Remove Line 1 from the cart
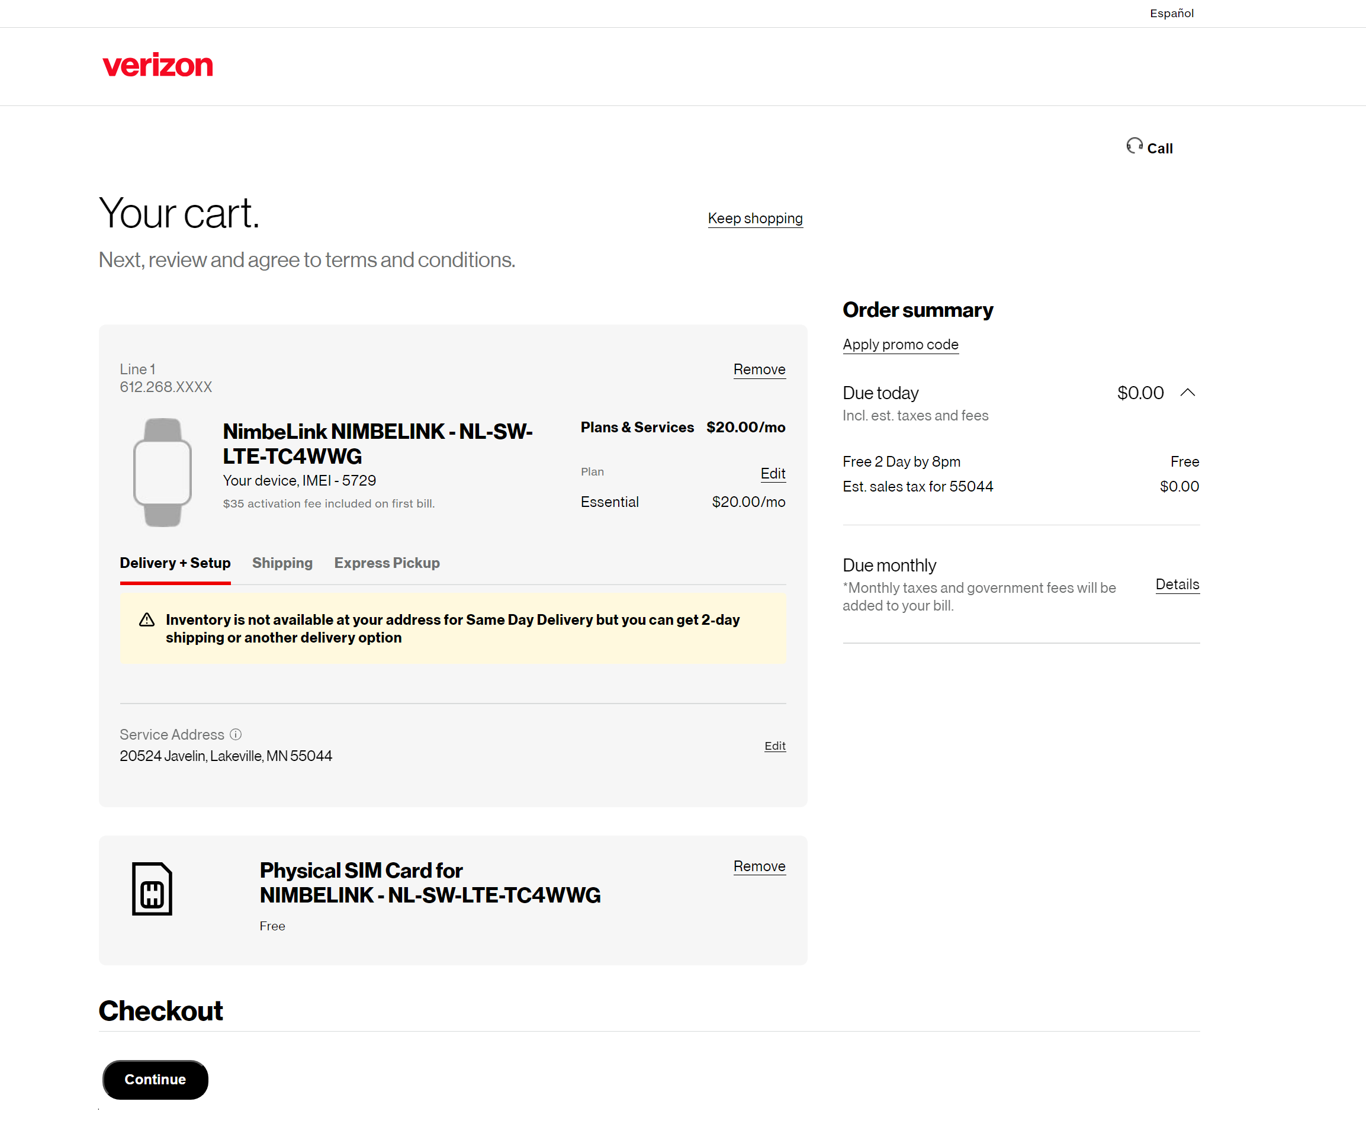The height and width of the screenshot is (1124, 1366). [760, 369]
